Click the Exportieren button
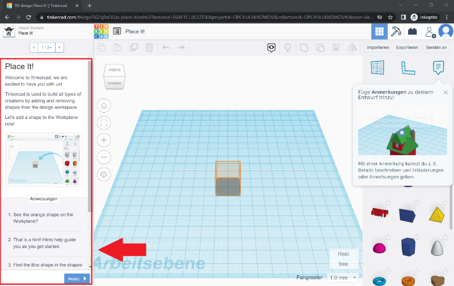The image size is (454, 286). coord(407,48)
